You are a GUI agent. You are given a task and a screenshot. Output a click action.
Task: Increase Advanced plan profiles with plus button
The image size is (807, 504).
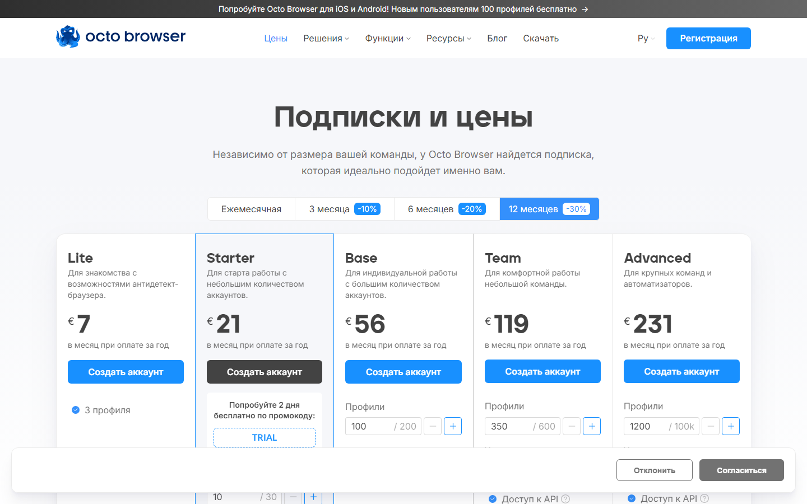pyautogui.click(x=731, y=426)
